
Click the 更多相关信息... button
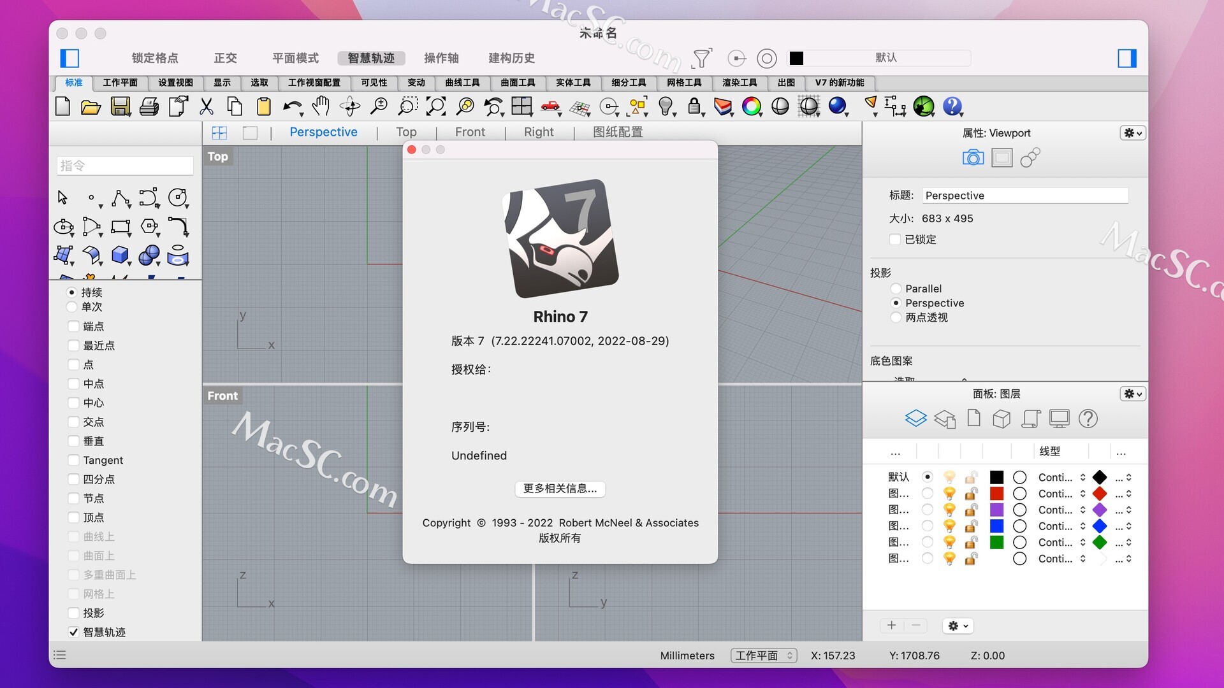(560, 489)
